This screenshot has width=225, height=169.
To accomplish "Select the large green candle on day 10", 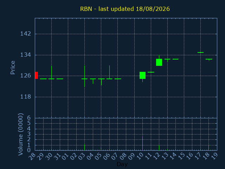I will pyautogui.click(x=142, y=75).
